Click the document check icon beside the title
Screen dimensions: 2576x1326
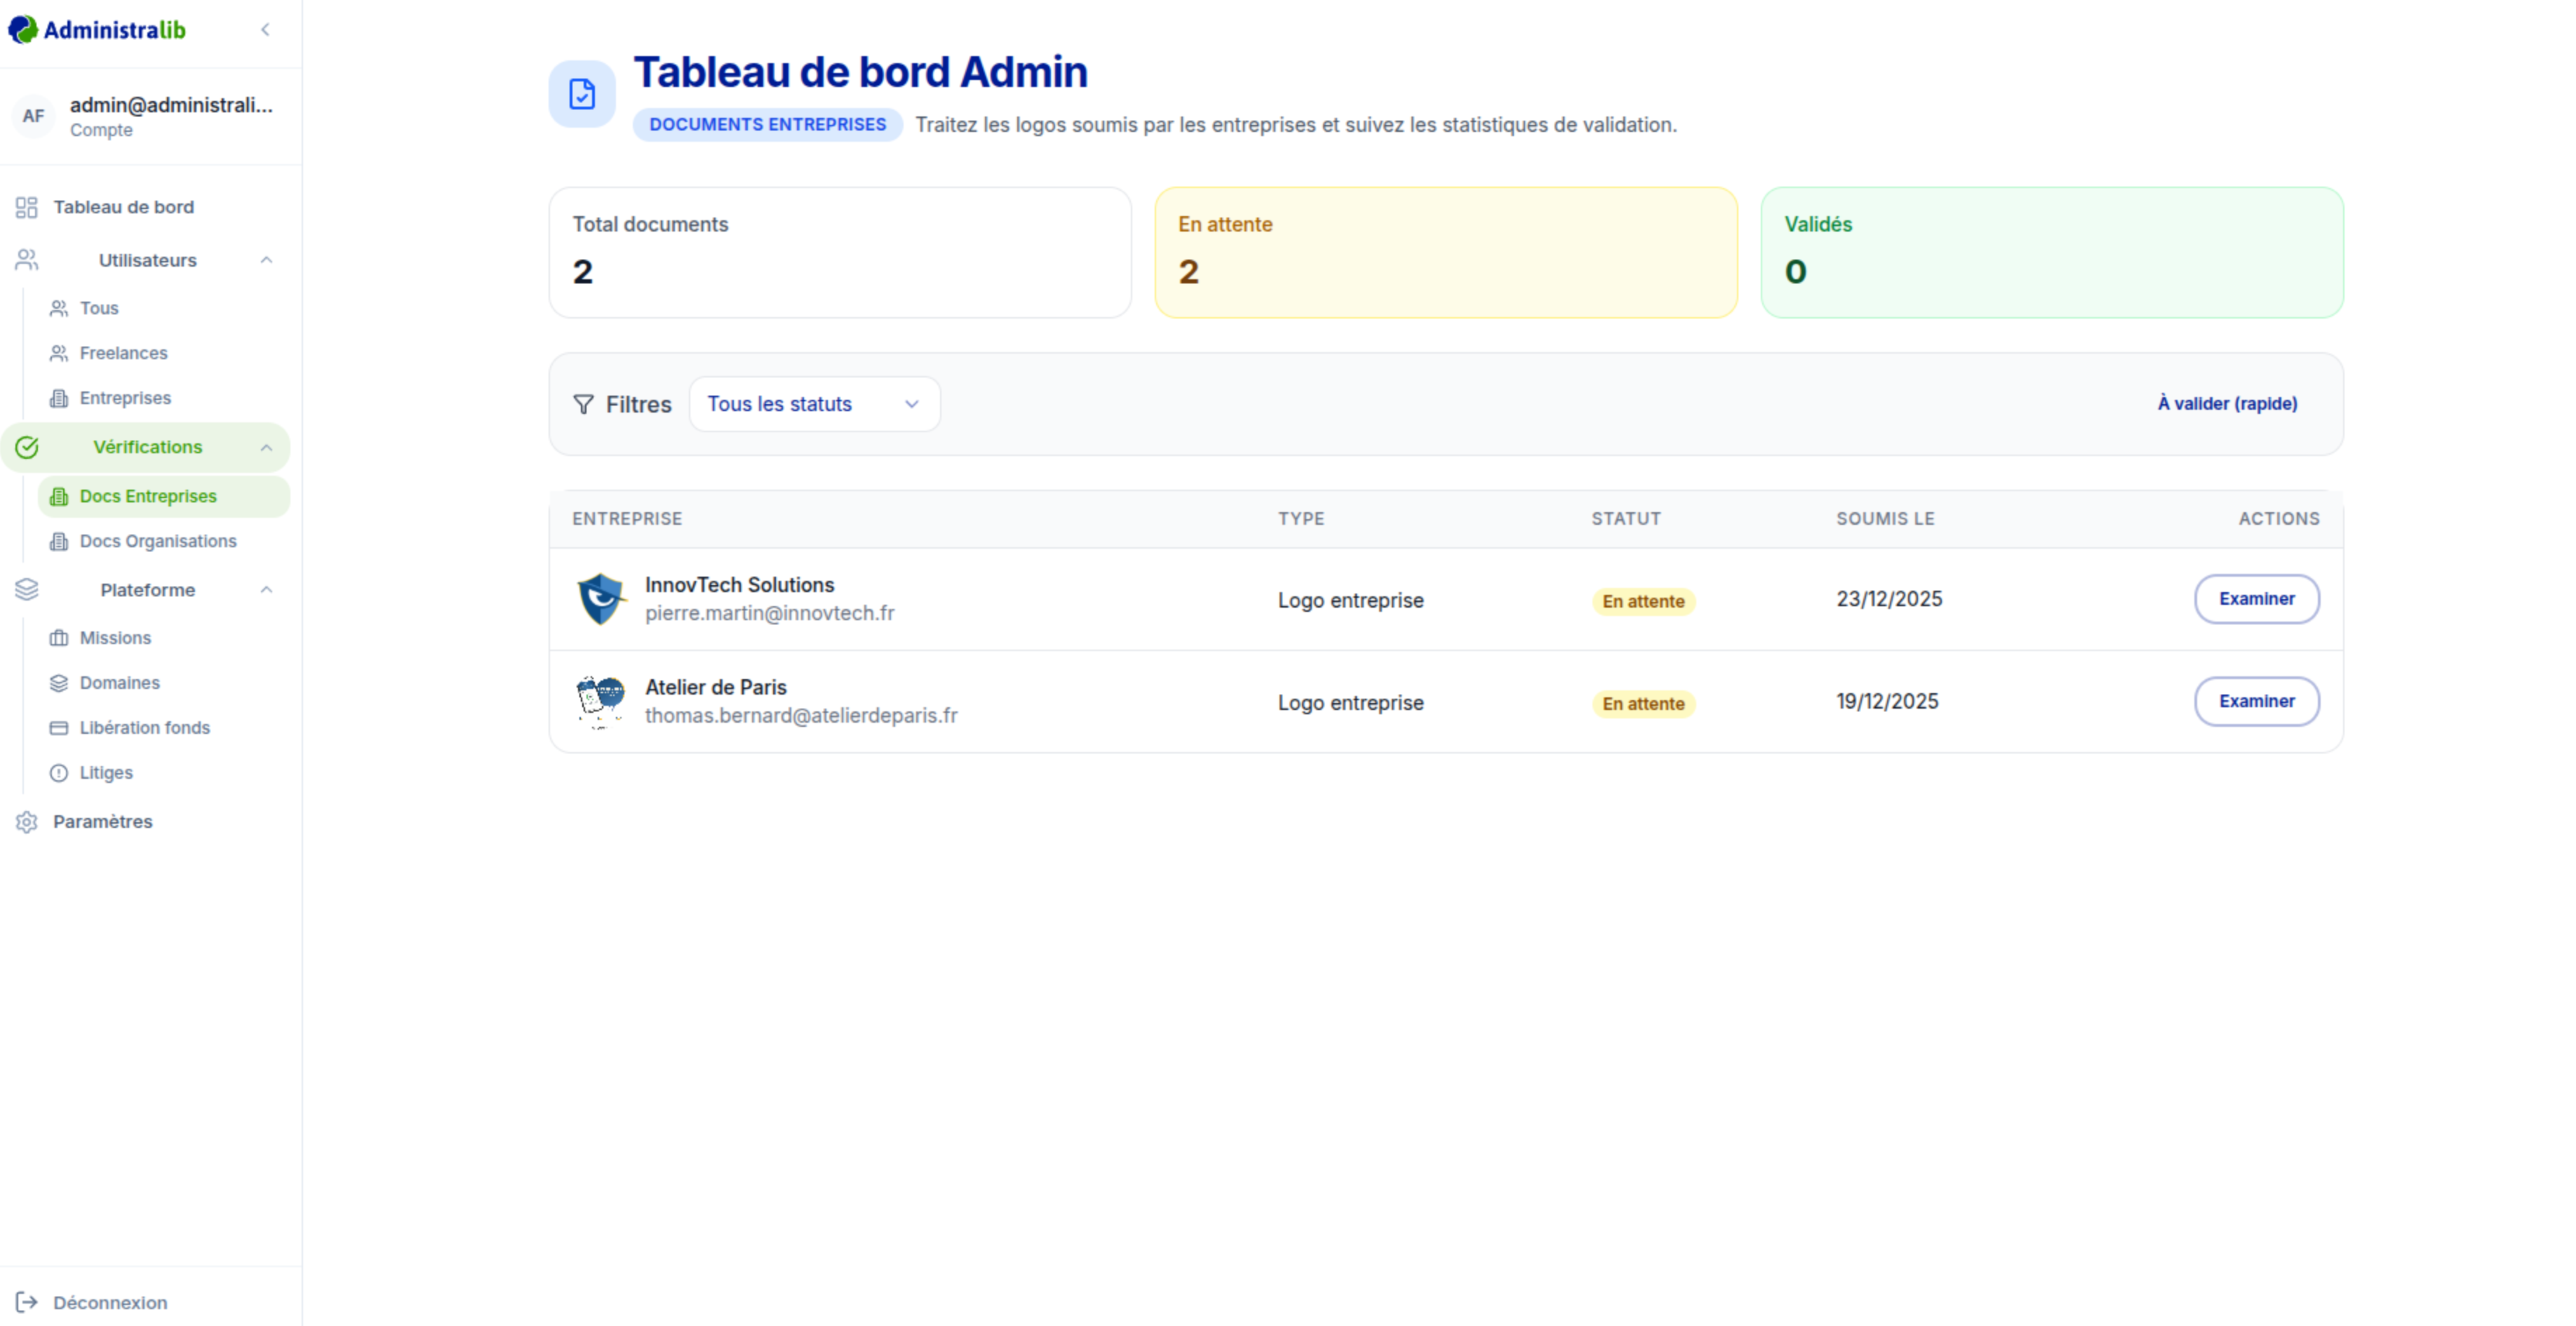(582, 94)
